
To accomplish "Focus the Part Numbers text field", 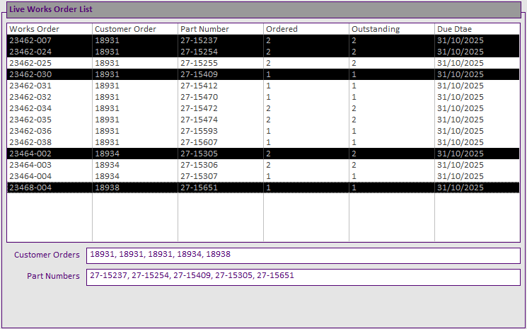I will click(x=303, y=277).
